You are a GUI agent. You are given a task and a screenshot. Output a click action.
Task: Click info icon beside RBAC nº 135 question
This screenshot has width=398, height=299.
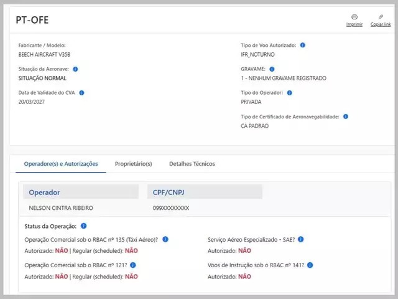point(165,239)
